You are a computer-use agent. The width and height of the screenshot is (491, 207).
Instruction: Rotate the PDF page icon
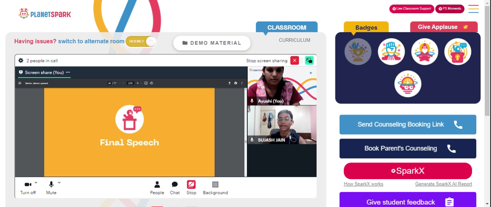[152, 83]
